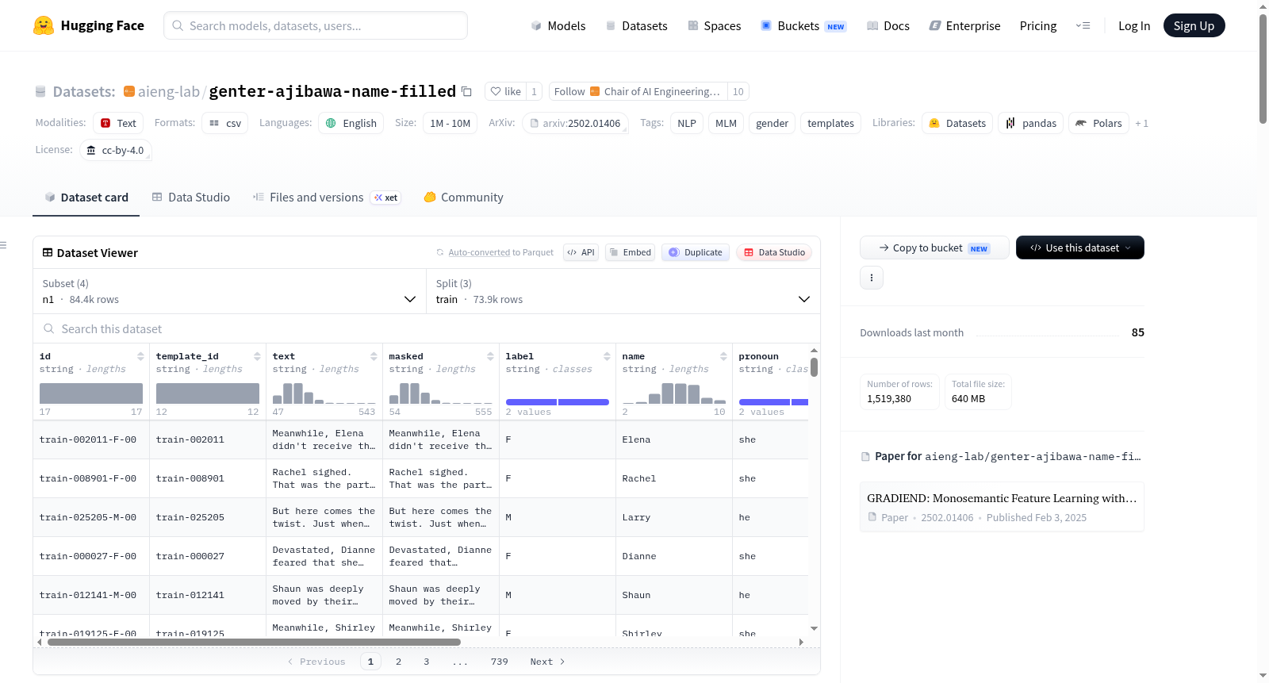Show the +1 additional libraries

(1142, 123)
